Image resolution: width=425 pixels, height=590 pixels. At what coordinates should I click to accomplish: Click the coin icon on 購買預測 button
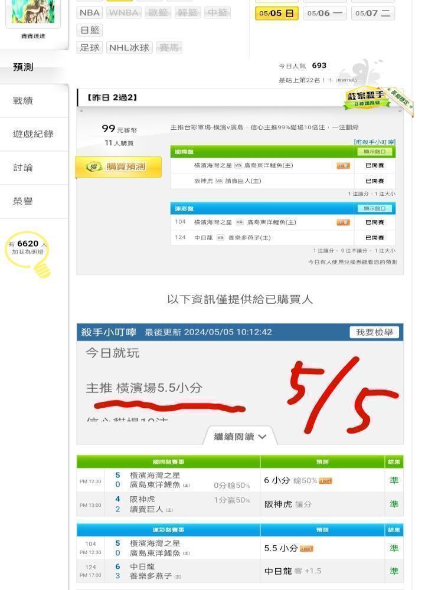tap(94, 167)
